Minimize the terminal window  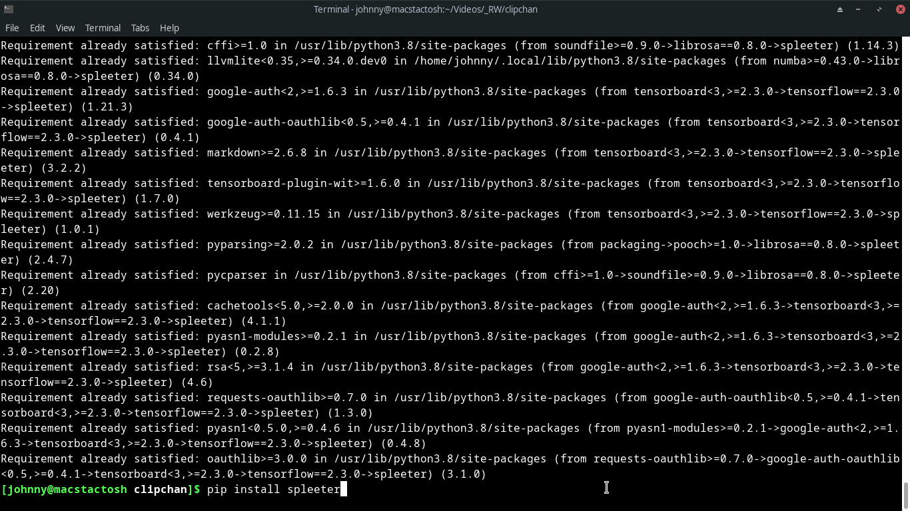point(859,9)
